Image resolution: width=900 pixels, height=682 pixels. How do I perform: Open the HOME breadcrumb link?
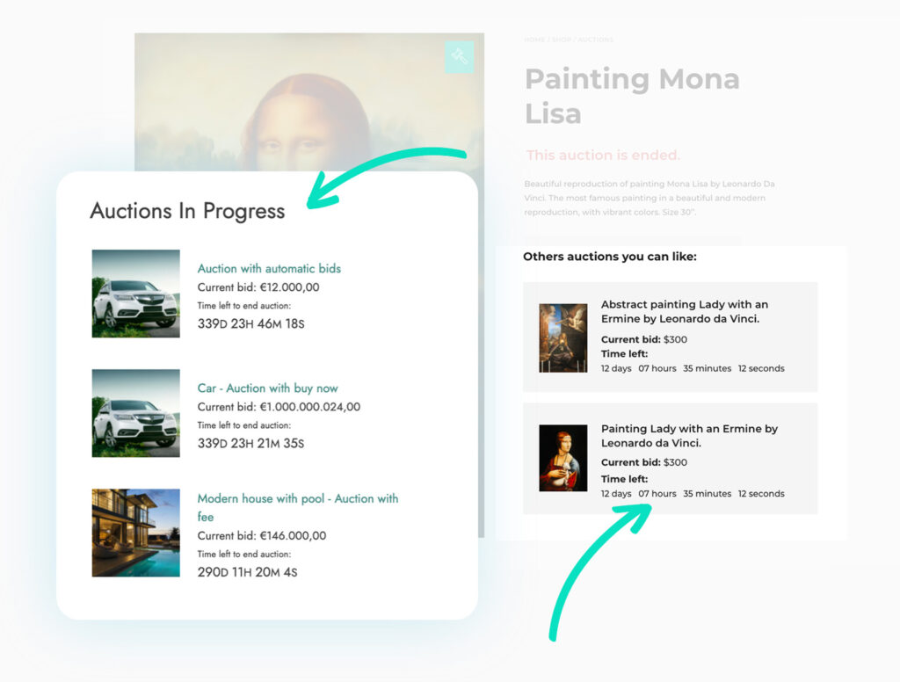point(532,40)
